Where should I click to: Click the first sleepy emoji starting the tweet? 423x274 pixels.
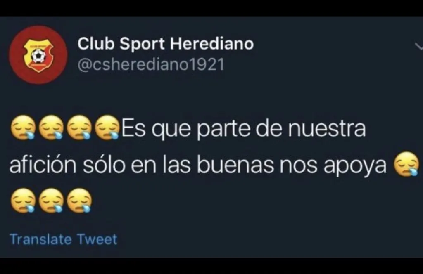(x=23, y=128)
